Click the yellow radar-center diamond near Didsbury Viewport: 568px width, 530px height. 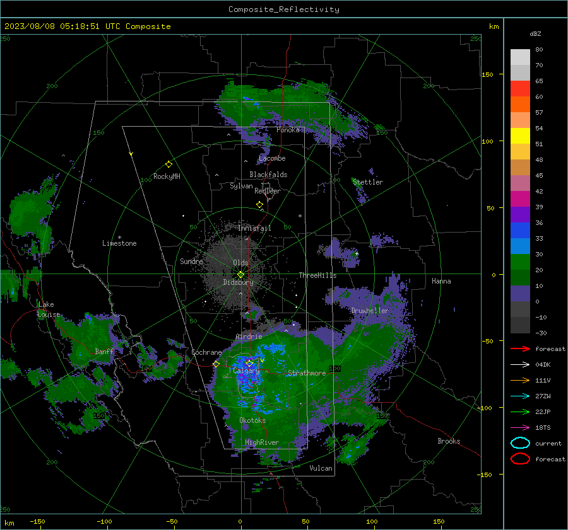(240, 275)
